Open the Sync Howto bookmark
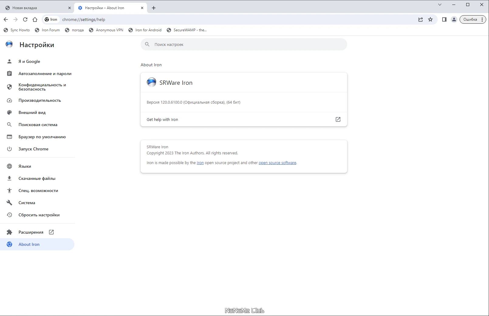 point(17,30)
